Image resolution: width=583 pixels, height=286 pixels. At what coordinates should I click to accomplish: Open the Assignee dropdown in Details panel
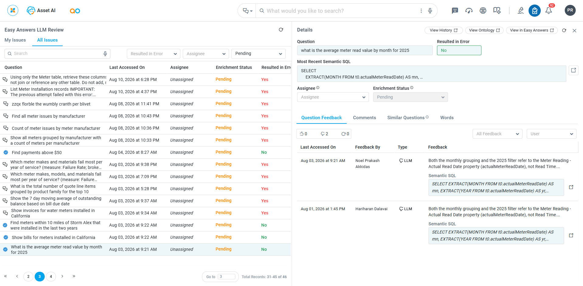[x=333, y=97]
